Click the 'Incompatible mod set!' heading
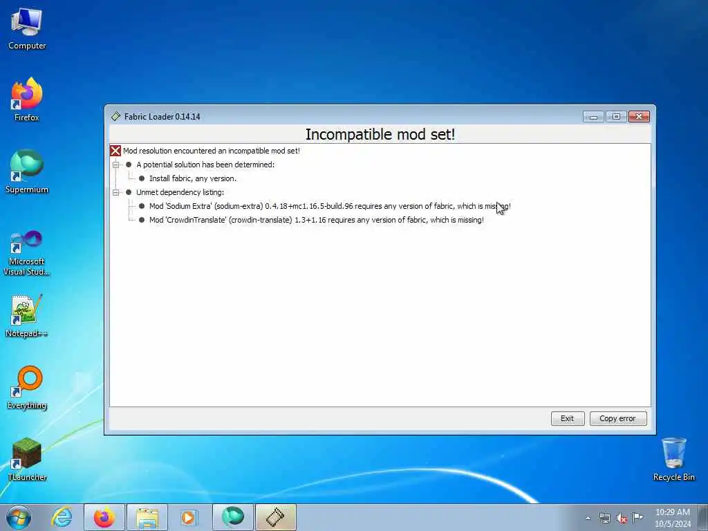708x531 pixels. (380, 134)
